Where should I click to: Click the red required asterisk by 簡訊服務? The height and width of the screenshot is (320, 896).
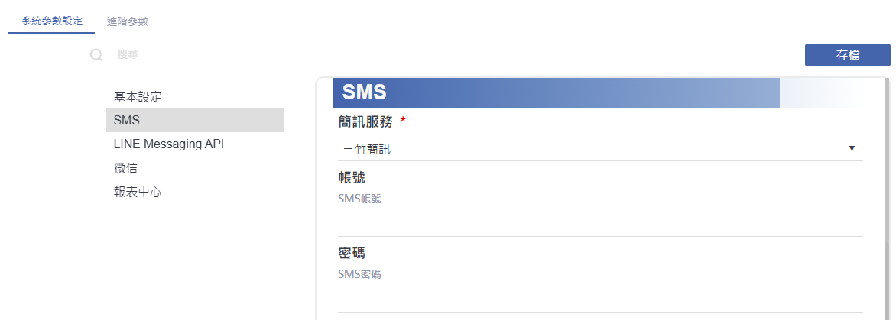tap(404, 121)
